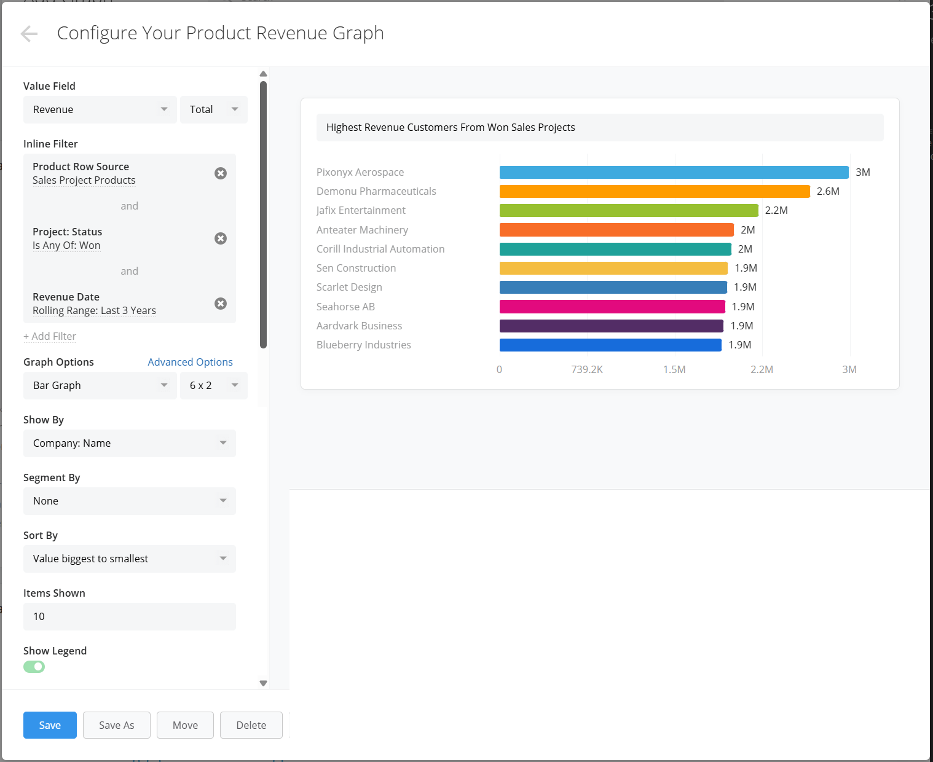Remove the Revenue Date filter
The image size is (933, 762).
point(221,304)
